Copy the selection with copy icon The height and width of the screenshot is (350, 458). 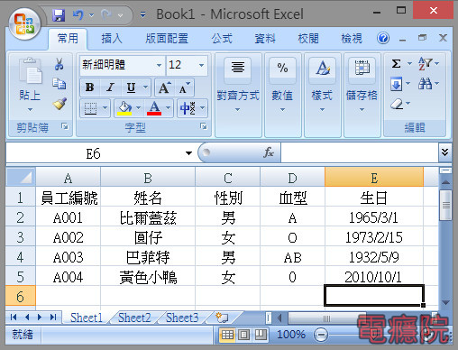coord(59,84)
